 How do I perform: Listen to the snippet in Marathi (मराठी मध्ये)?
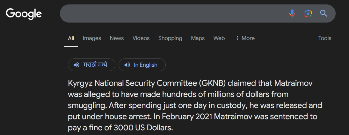(91, 65)
